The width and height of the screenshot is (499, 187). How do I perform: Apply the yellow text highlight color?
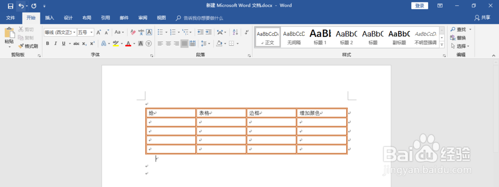click(x=116, y=43)
